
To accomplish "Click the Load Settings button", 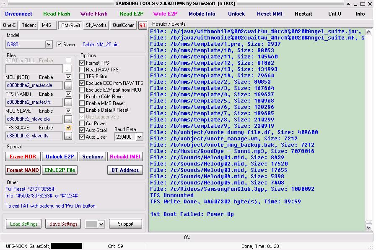I will [24, 224].
